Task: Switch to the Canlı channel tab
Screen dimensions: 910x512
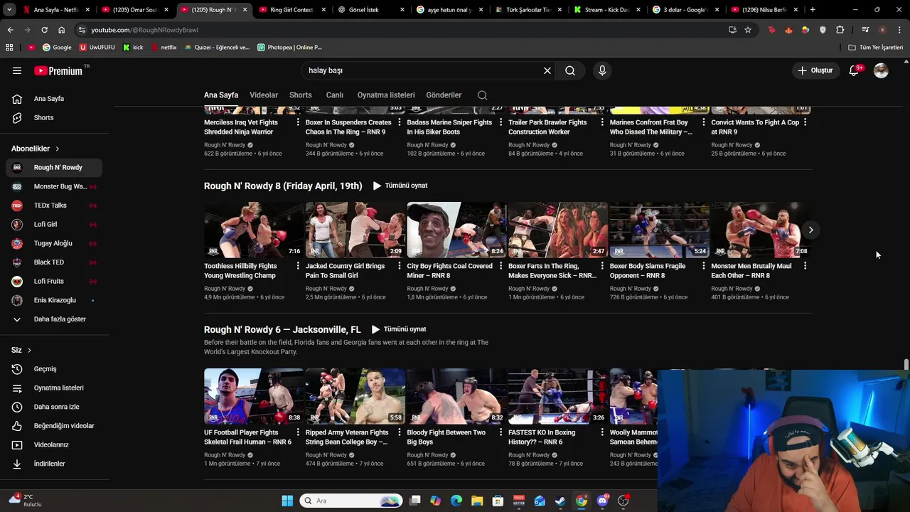Action: 335,95
